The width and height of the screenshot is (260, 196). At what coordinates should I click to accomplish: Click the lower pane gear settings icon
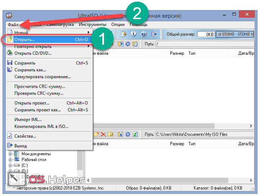pyautogui.click(x=128, y=134)
